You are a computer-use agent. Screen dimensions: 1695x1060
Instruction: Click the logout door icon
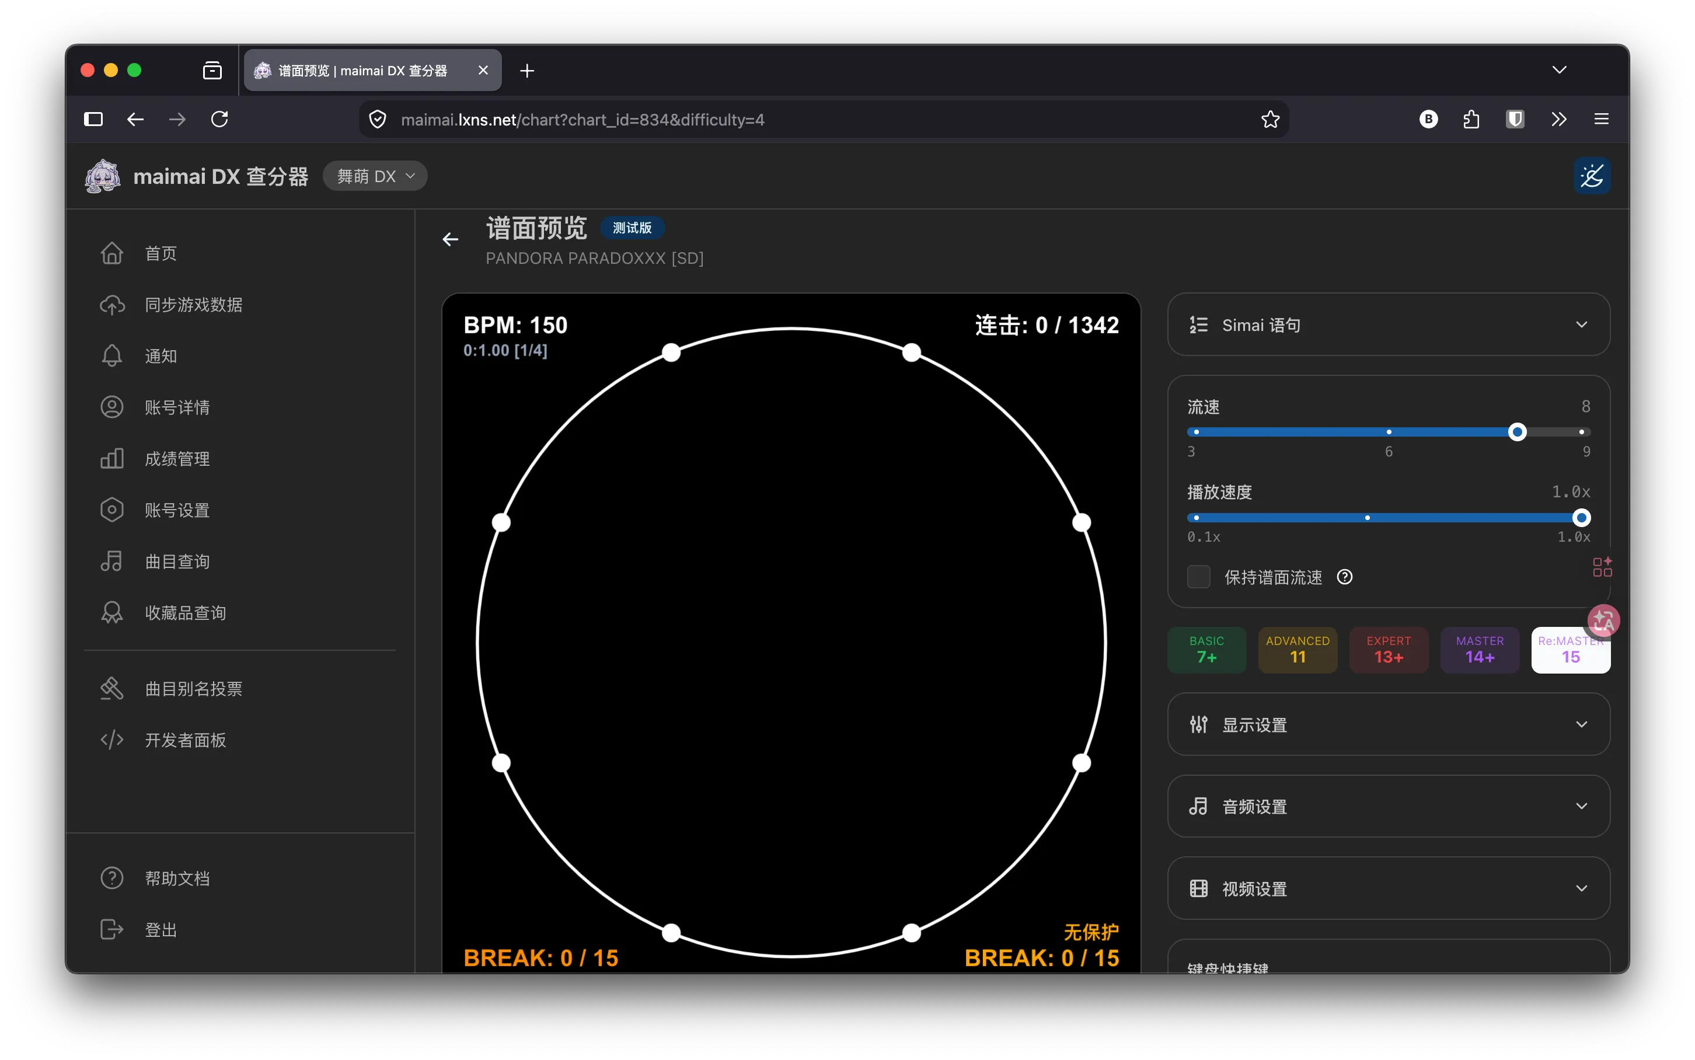pos(112,930)
